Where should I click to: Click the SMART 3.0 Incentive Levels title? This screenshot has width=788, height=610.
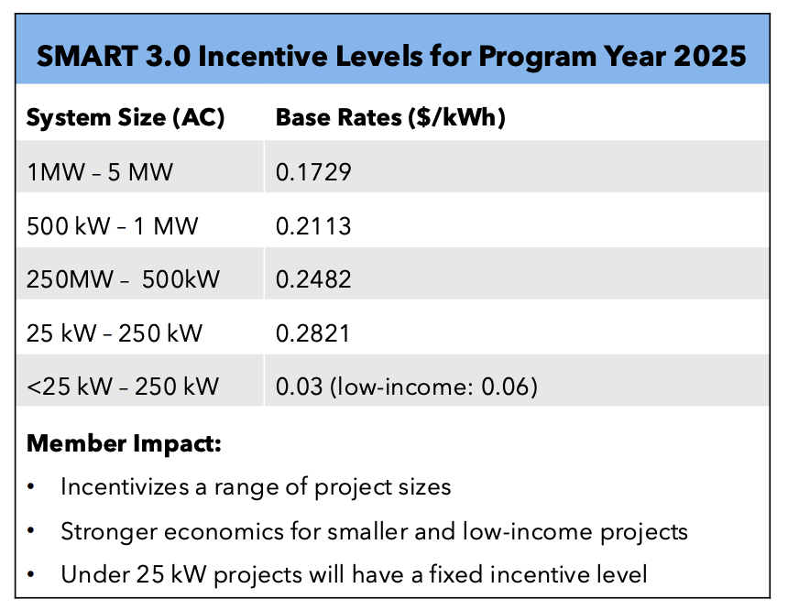(392, 56)
